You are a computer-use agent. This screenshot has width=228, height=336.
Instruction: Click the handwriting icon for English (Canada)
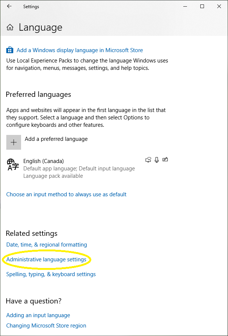coord(165,160)
